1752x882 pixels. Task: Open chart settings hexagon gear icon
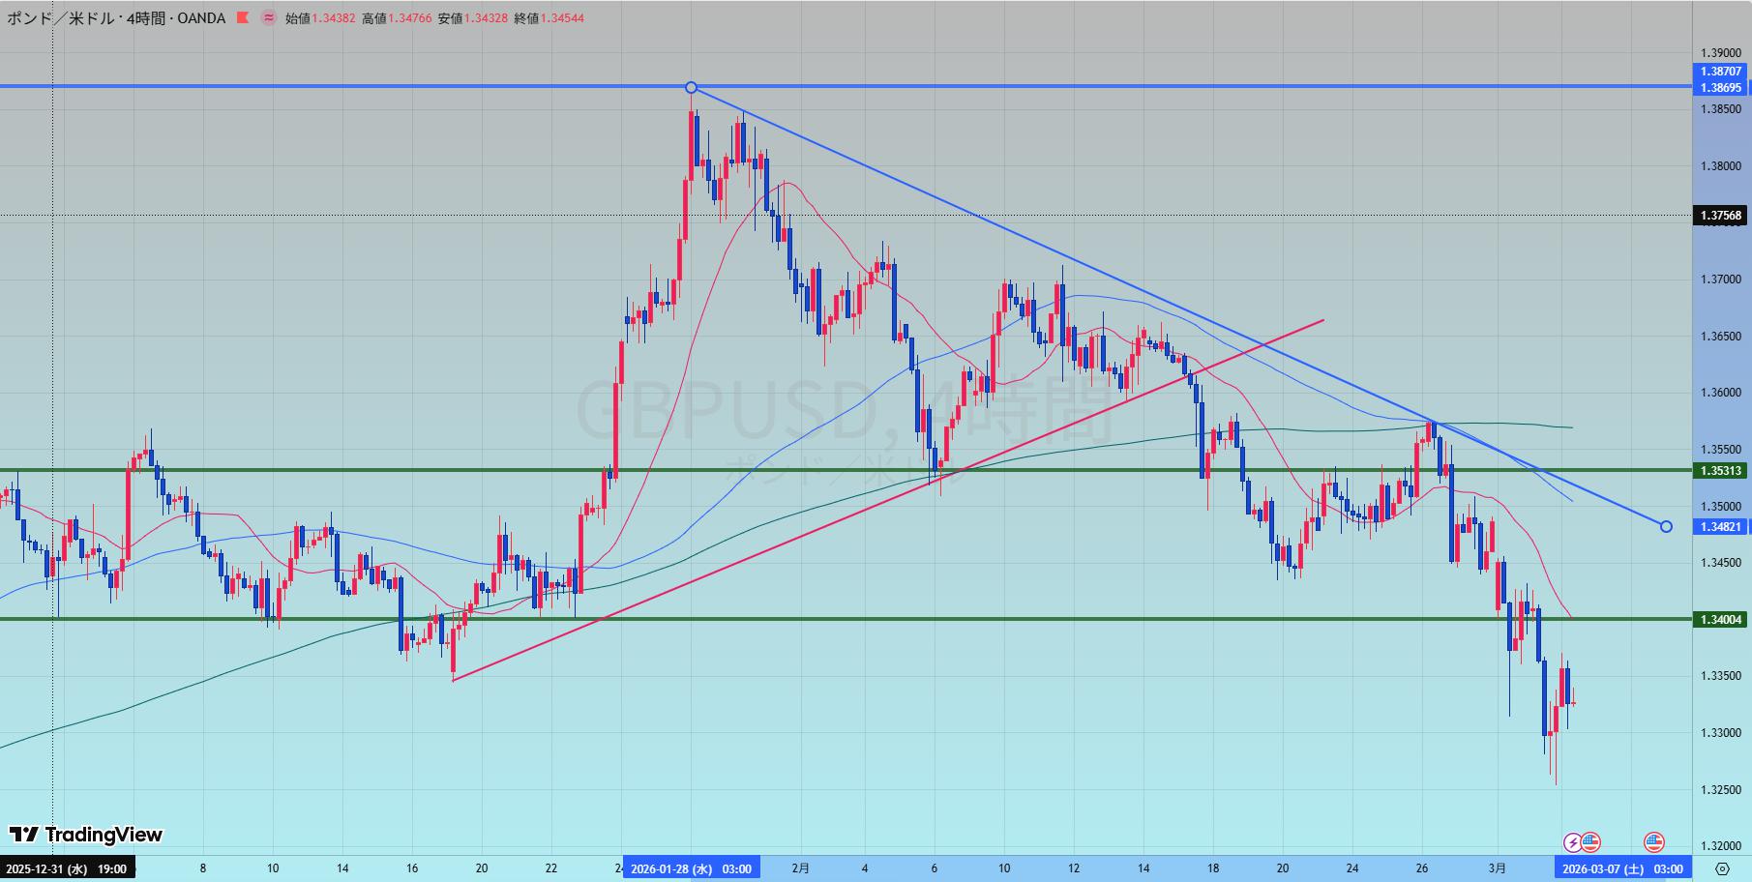[1722, 868]
